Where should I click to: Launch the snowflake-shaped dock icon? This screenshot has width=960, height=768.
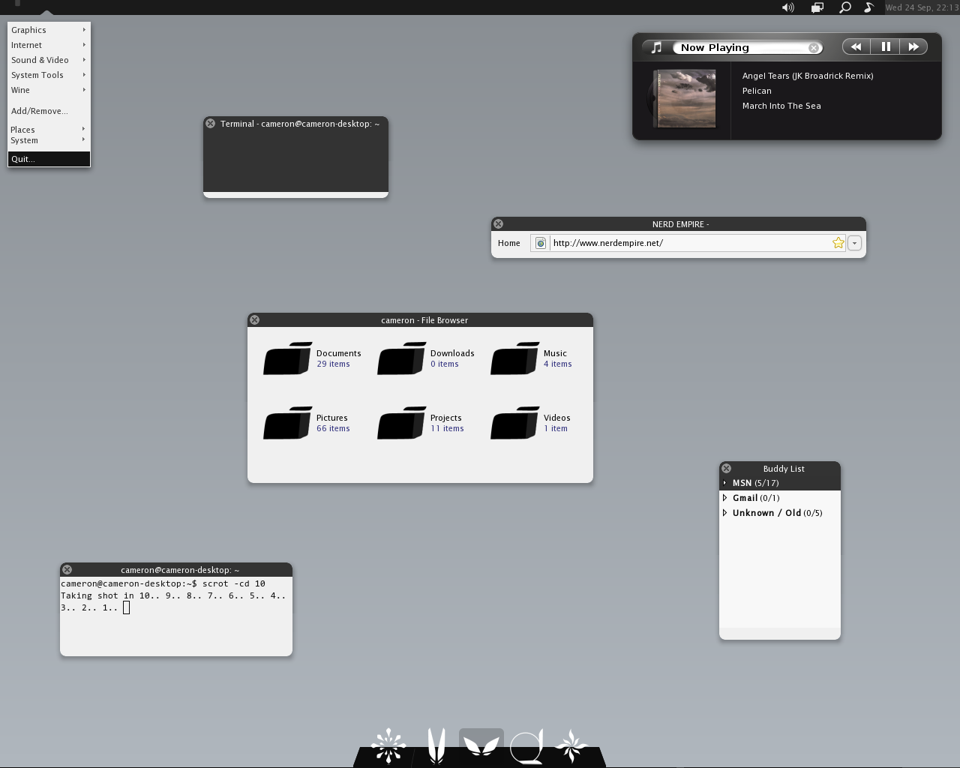click(388, 746)
